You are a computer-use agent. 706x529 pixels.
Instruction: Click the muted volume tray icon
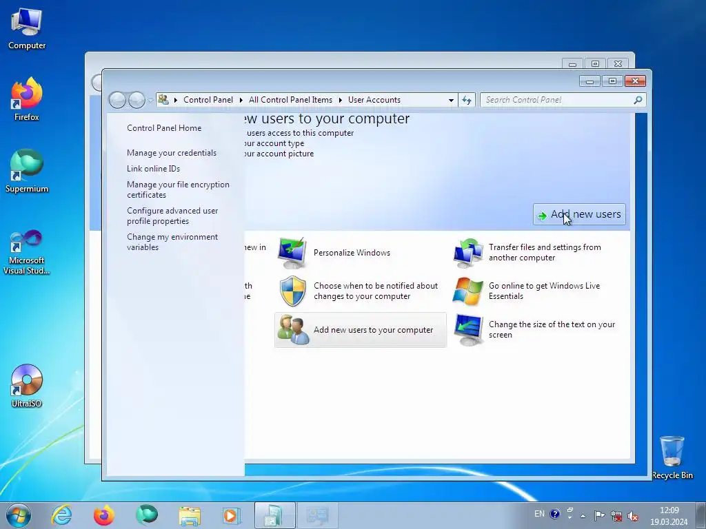coord(633,516)
